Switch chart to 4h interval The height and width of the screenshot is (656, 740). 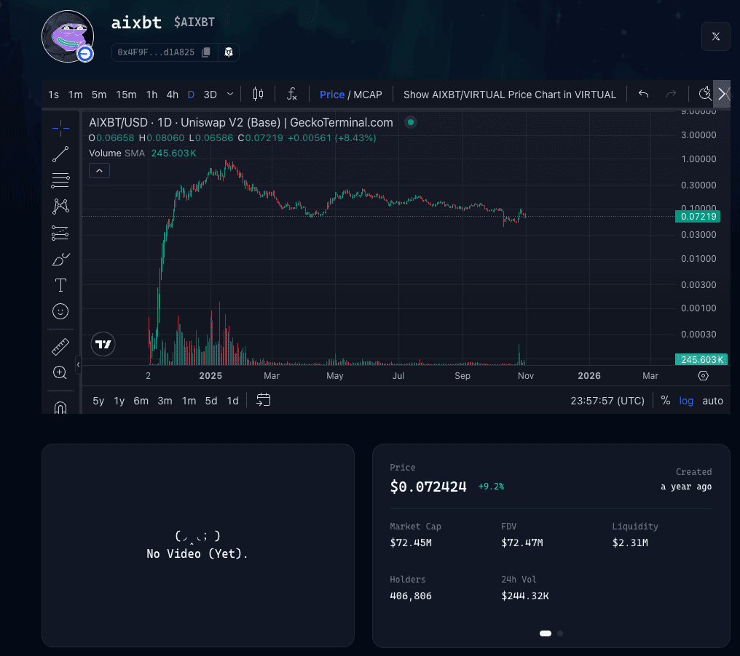coord(172,95)
